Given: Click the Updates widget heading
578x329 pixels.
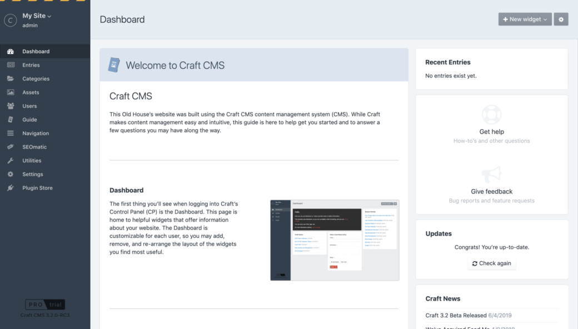Looking at the screenshot, I should (439, 233).
